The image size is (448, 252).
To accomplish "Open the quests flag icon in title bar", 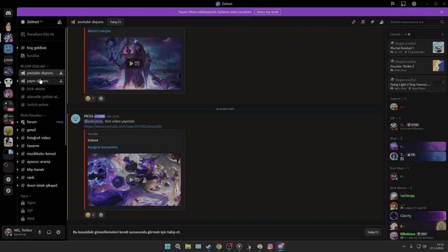I will (393, 3).
